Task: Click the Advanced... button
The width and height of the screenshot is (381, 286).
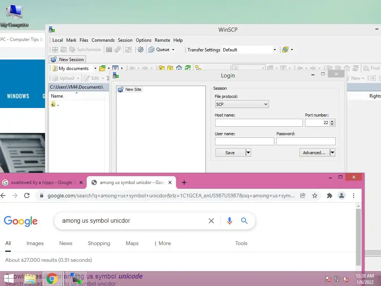Action: [314, 152]
